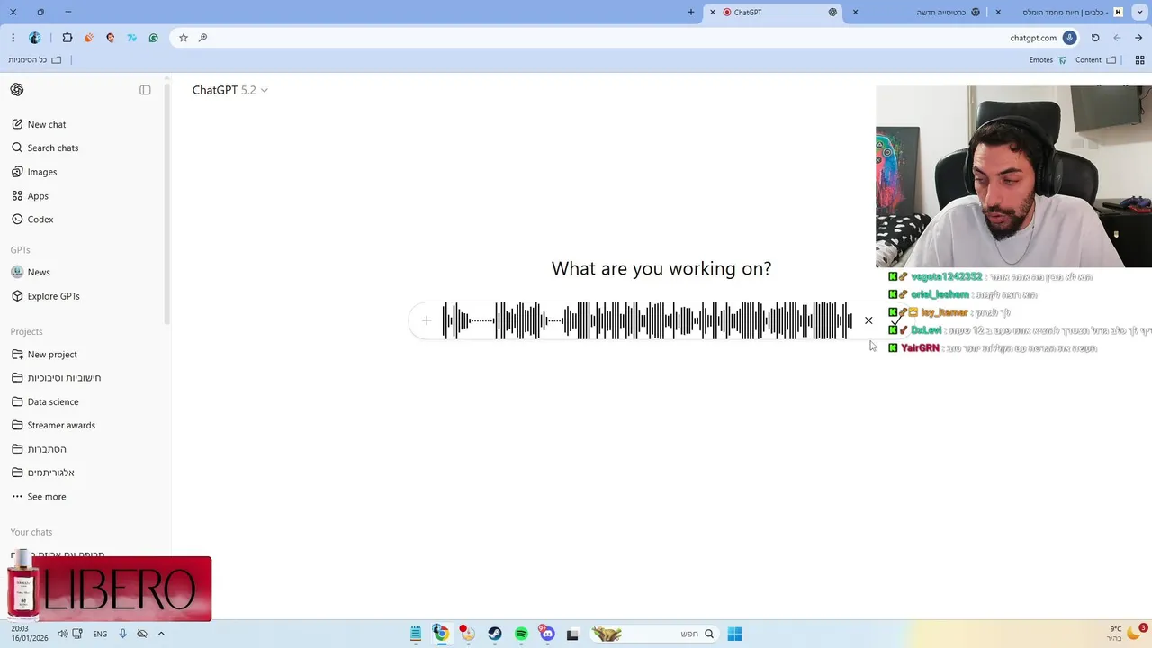Confirm the recording with the checkmark icon
Image resolution: width=1152 pixels, height=648 pixels.
click(896, 320)
